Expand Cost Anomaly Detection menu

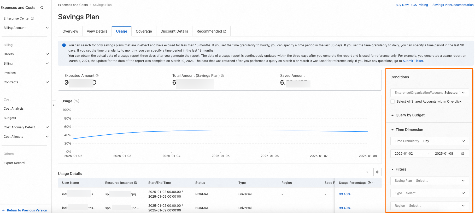click(x=47, y=127)
